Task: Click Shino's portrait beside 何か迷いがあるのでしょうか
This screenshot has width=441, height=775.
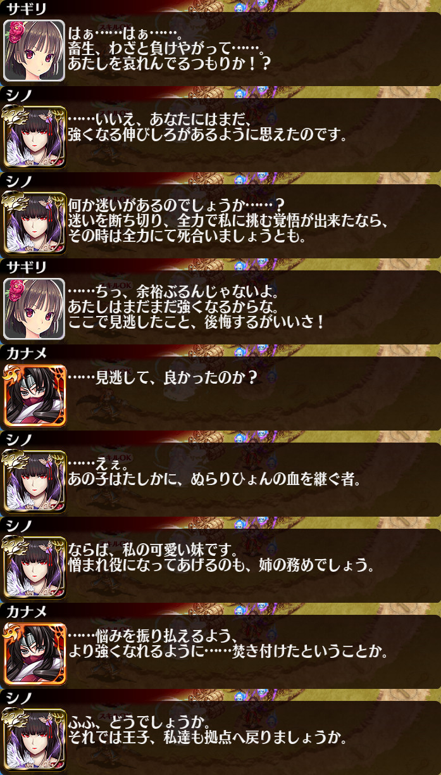Action: coord(34,223)
